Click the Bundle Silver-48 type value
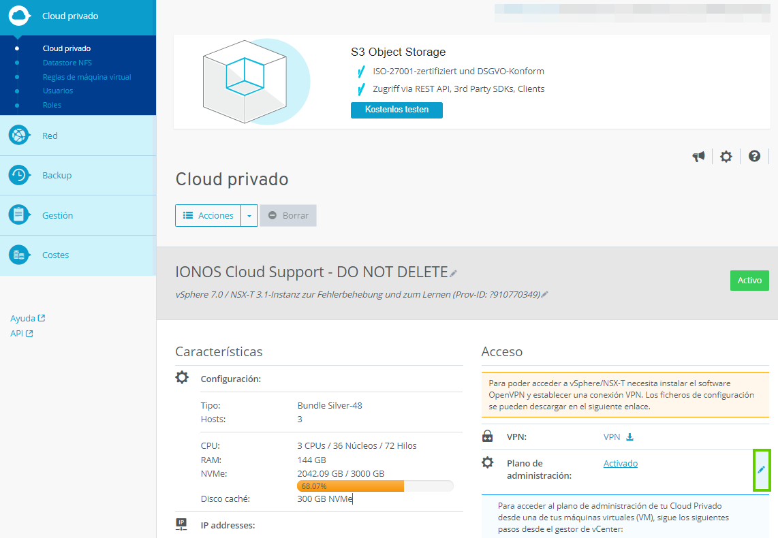Viewport: 778px width, 538px height. click(x=330, y=406)
